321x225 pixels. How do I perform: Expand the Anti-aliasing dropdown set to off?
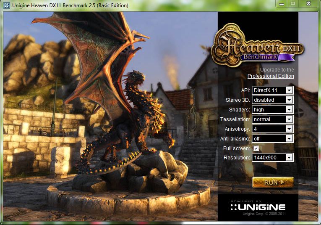coord(272,139)
